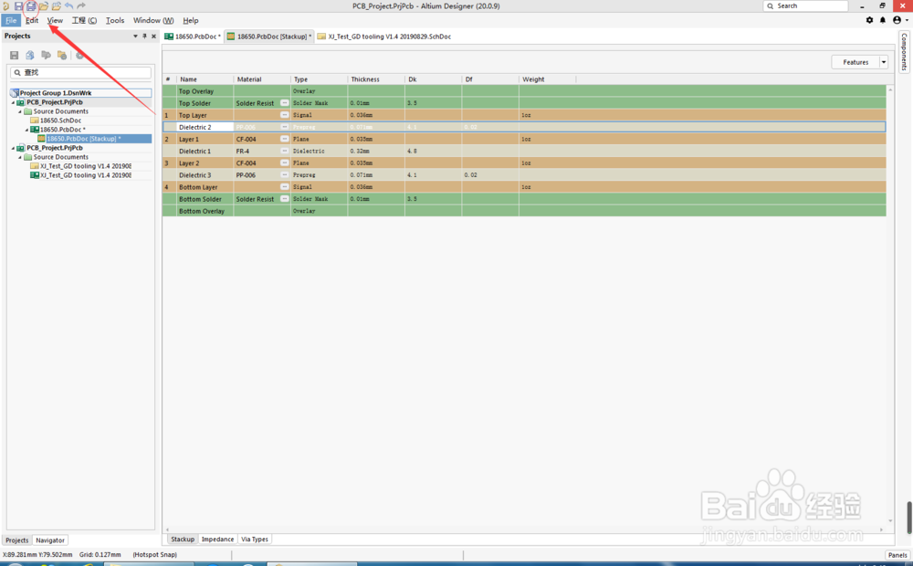This screenshot has height=566, width=913.
Task: Collapse the 18650.PcbDoc tree node
Action: coord(26,130)
